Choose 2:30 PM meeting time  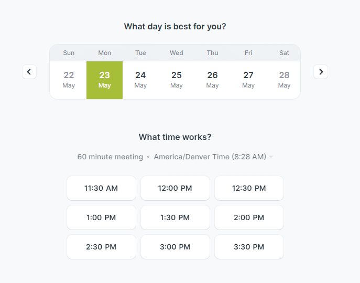101,247
